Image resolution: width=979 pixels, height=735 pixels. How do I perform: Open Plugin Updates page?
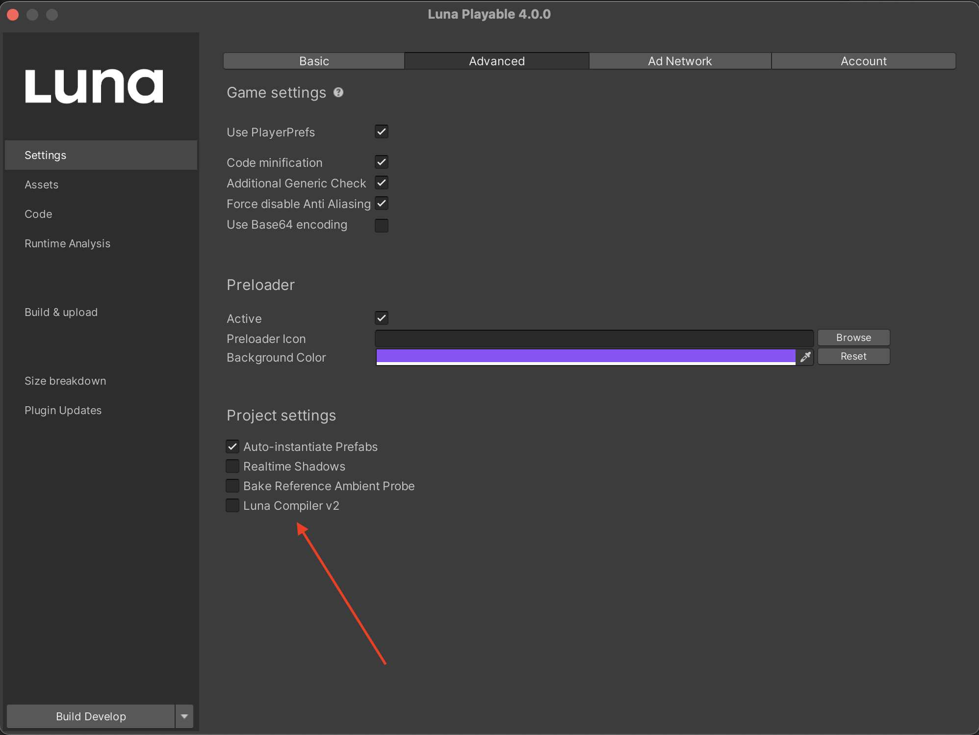(101, 410)
